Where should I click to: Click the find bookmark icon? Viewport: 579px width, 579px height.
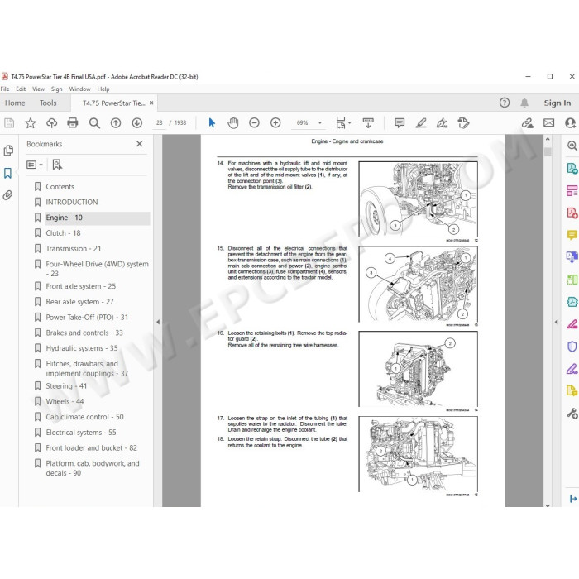[57, 165]
